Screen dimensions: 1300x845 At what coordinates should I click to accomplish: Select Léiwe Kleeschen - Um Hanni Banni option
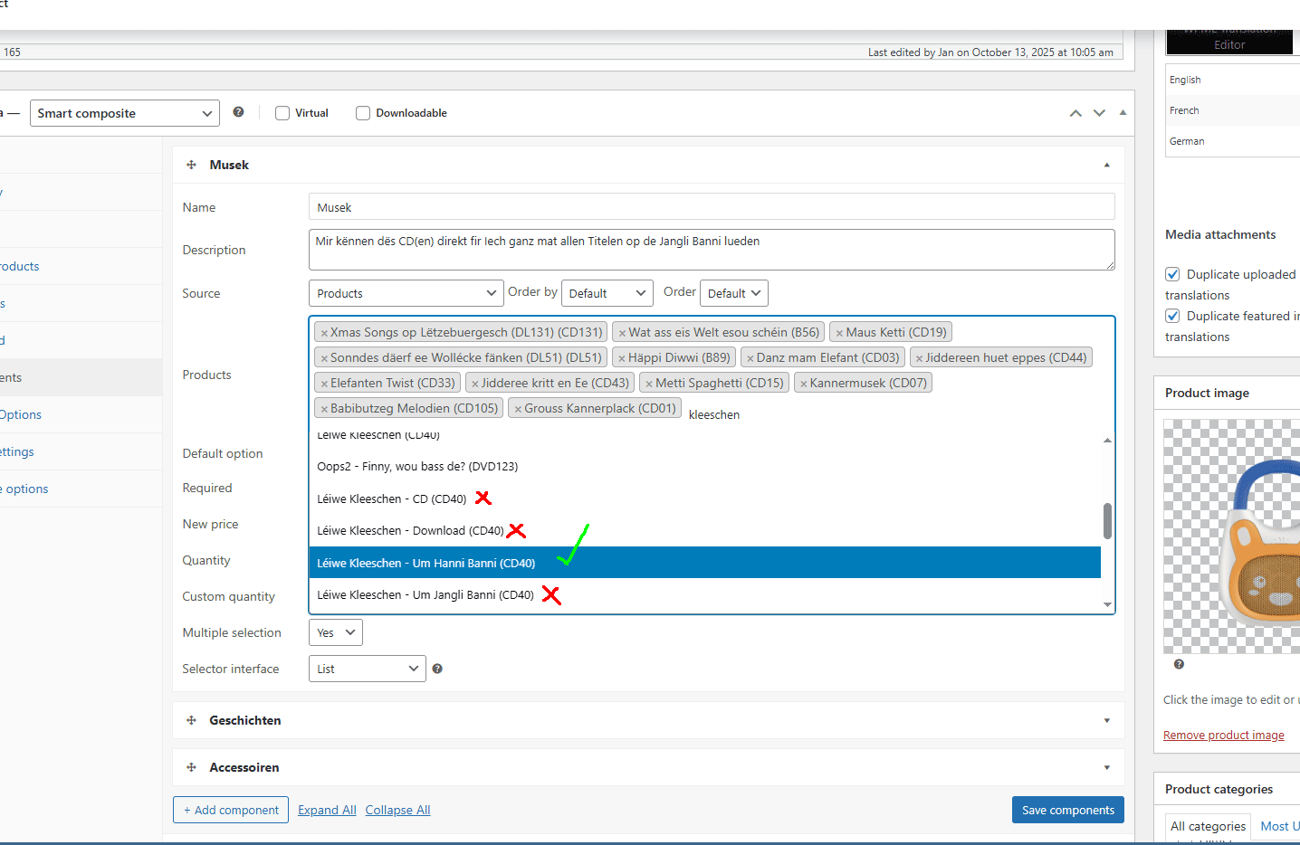(425, 563)
